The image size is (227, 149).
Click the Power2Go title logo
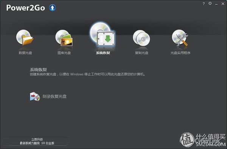[25, 8]
